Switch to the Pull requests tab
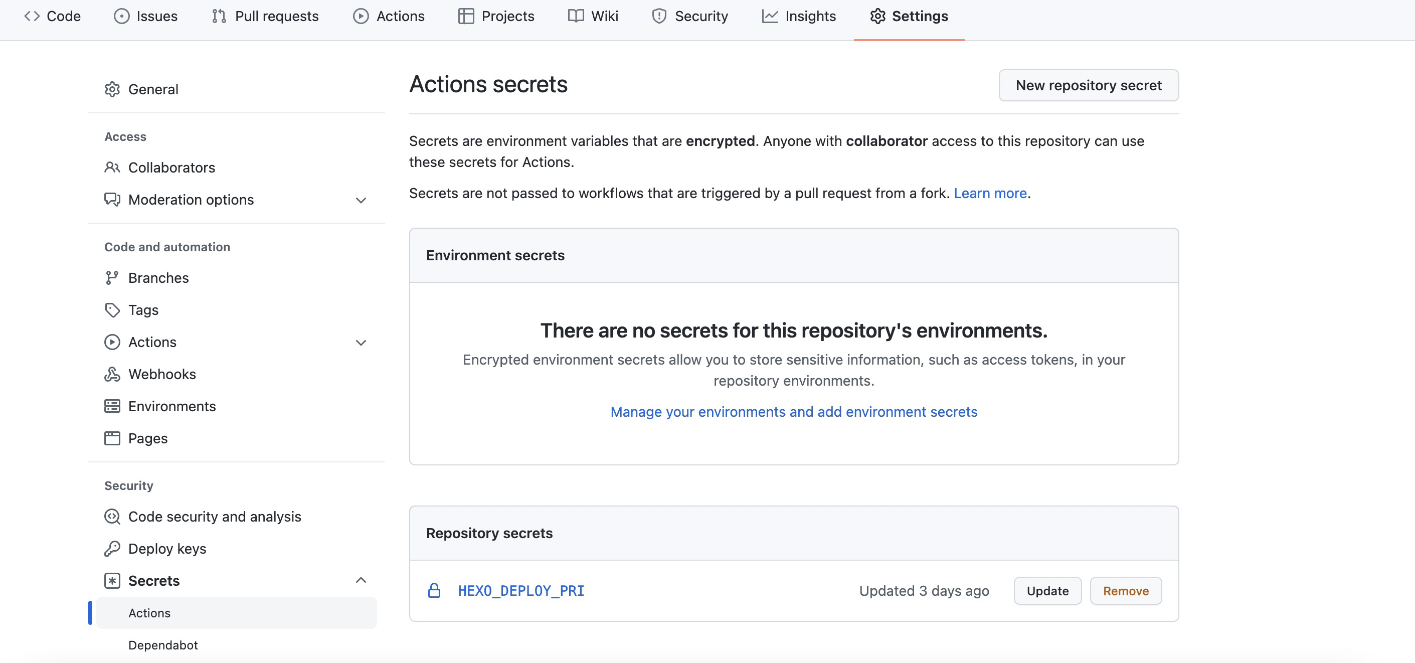1415x663 pixels. (265, 17)
